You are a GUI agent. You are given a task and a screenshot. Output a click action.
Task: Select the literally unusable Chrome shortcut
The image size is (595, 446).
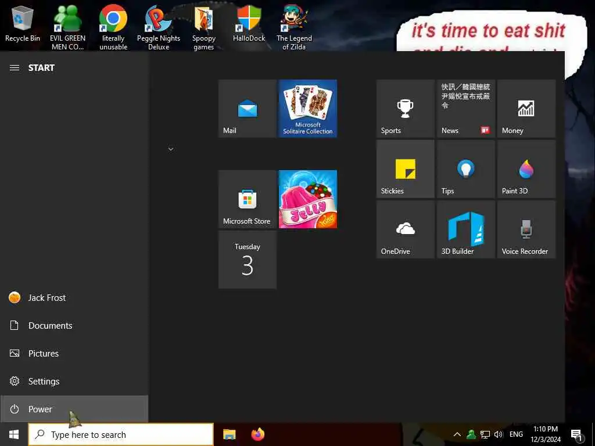click(x=113, y=27)
